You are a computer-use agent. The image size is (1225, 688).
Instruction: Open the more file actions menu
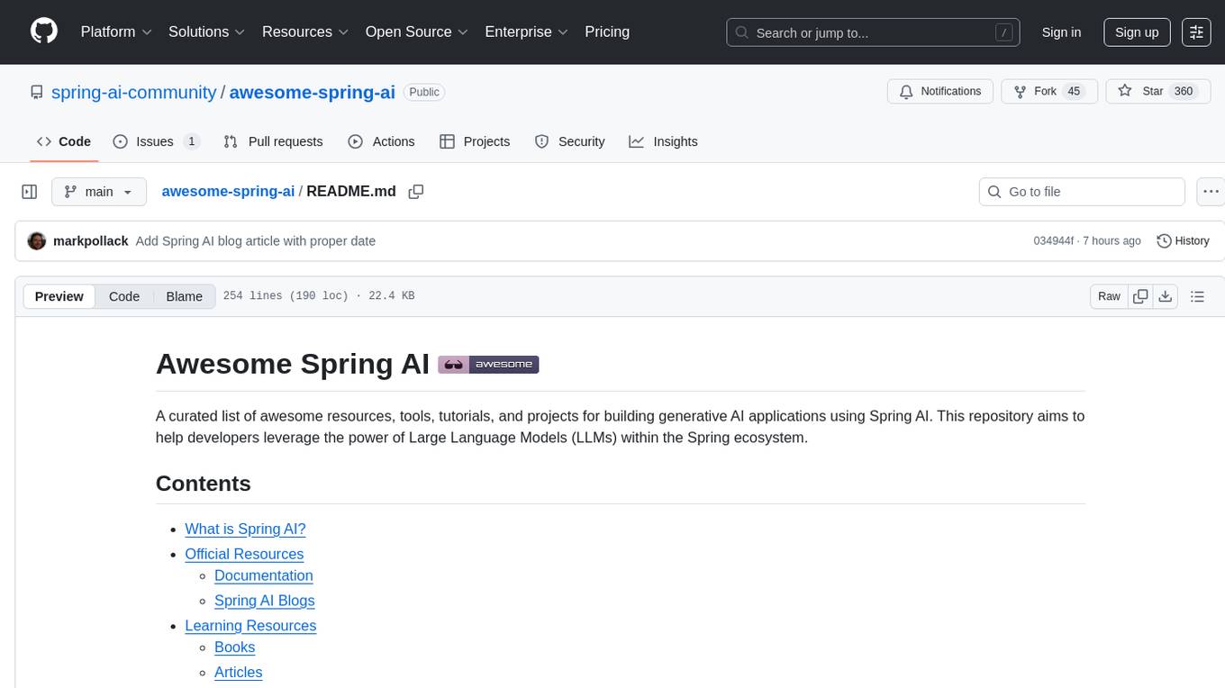point(1211,192)
